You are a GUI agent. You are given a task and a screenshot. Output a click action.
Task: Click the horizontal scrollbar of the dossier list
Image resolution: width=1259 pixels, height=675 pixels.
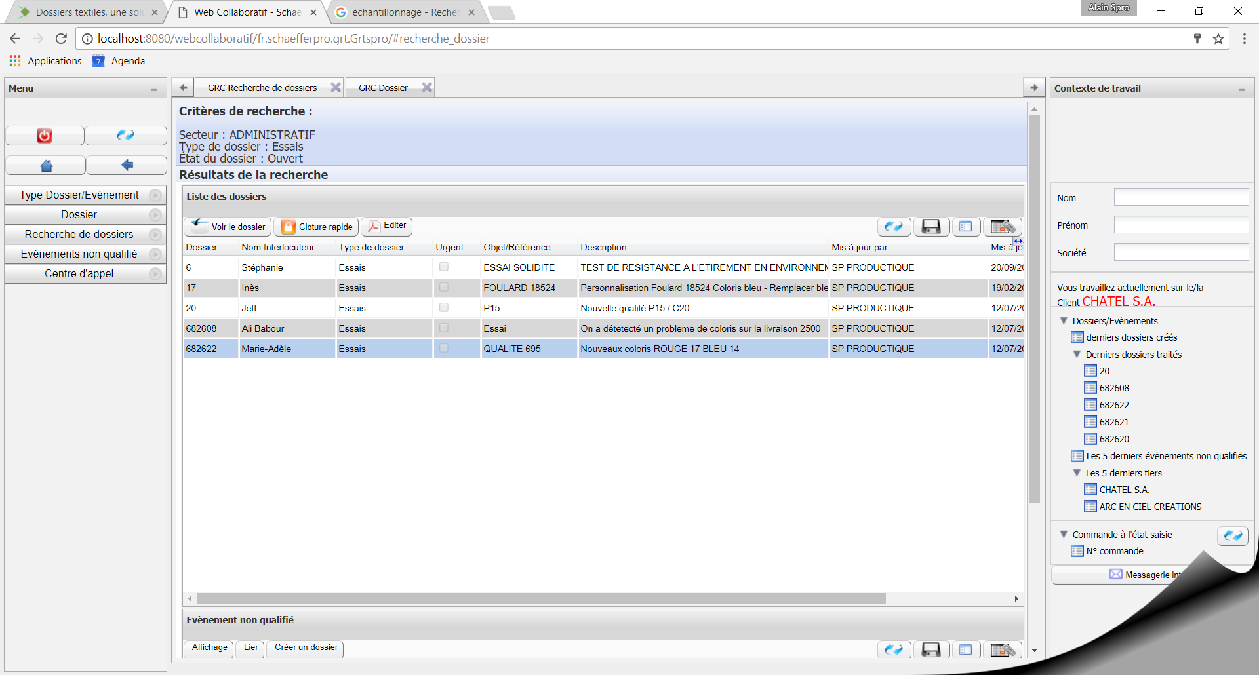point(540,598)
